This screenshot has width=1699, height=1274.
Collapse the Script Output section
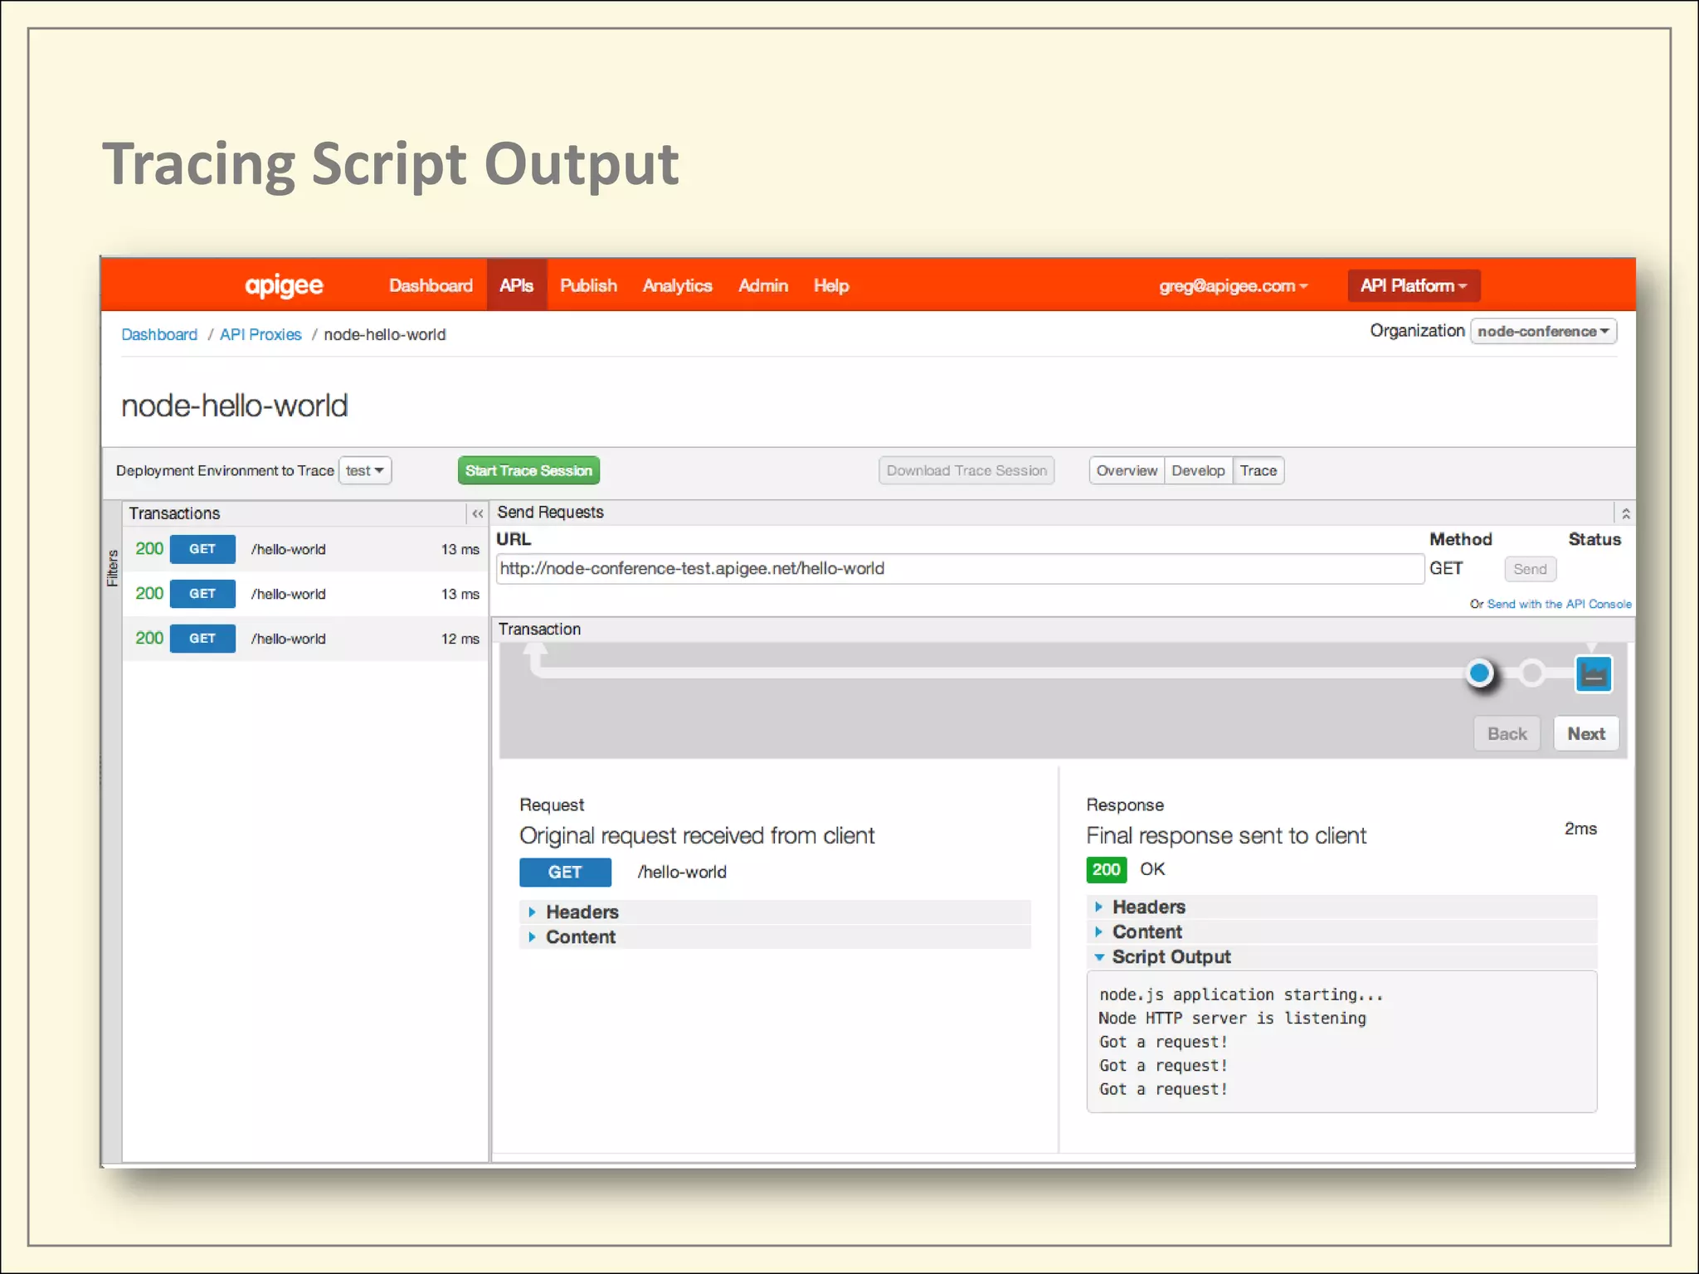(1341, 957)
